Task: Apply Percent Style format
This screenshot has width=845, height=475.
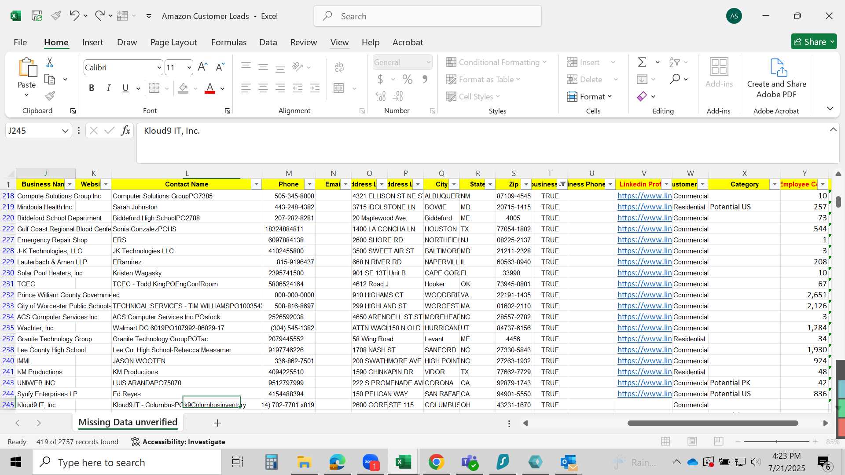Action: tap(408, 79)
